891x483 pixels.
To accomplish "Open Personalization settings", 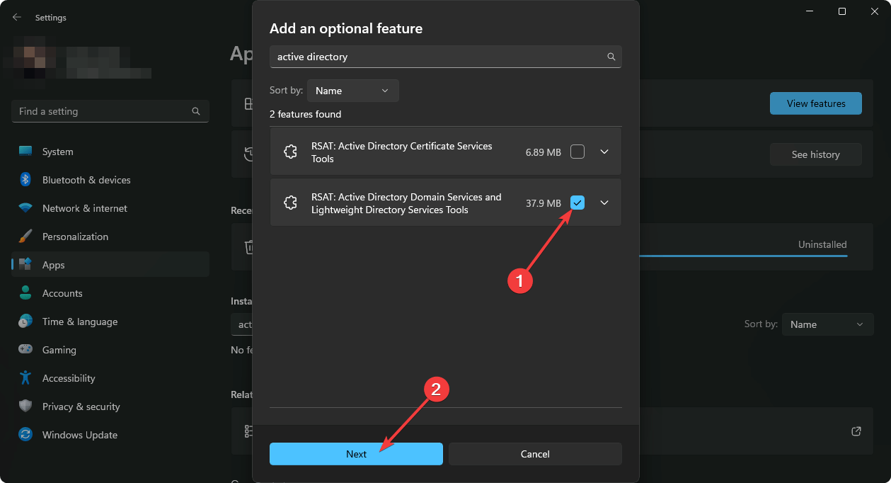I will tap(110, 237).
